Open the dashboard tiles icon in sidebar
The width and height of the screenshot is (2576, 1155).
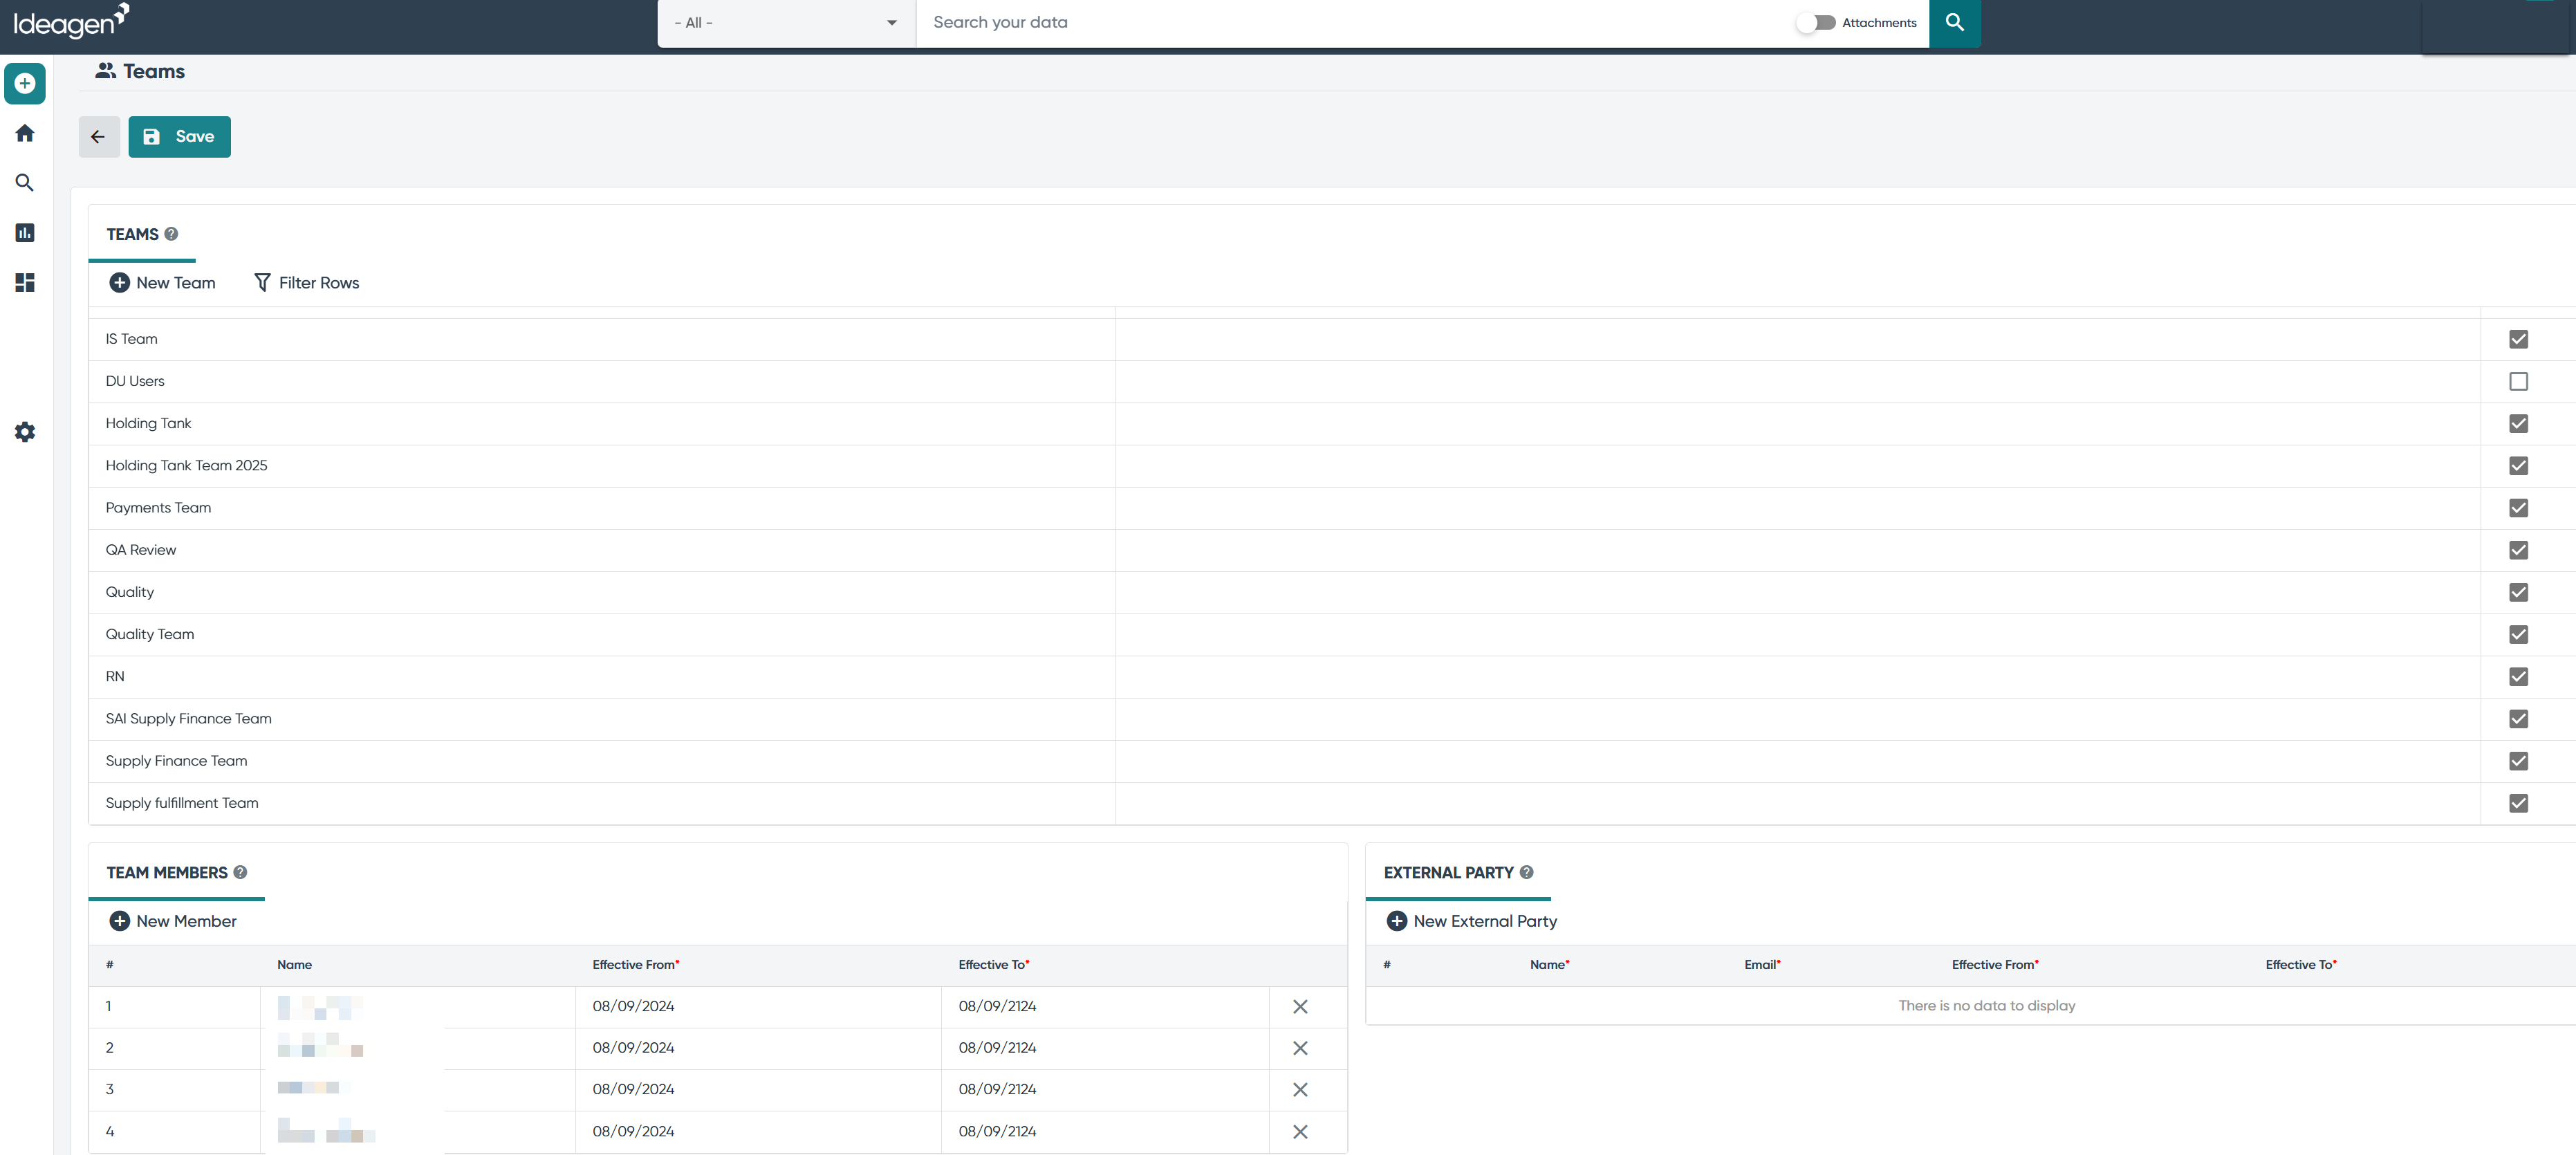[x=25, y=283]
